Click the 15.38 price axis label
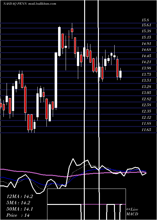 pos(146,31)
